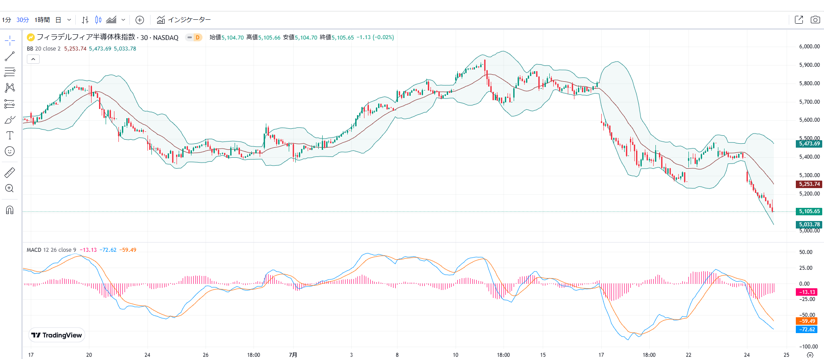The width and height of the screenshot is (824, 359).
Task: Switch chart style to candlesticks
Action: point(98,20)
